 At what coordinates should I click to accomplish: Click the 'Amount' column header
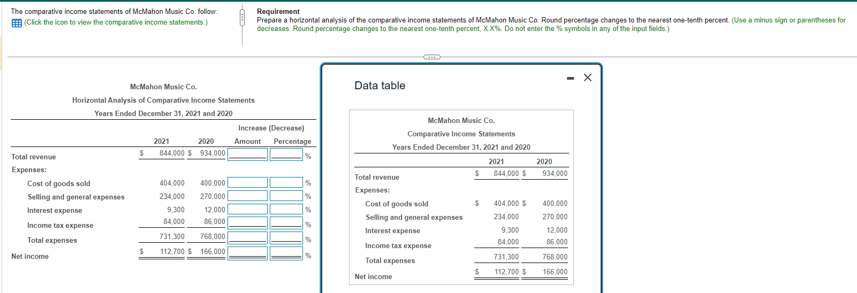tap(247, 141)
